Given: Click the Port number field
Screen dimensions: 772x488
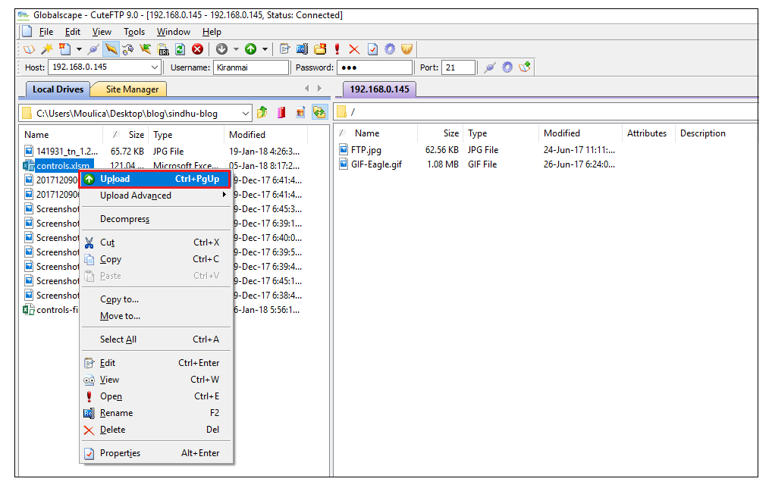Looking at the screenshot, I should [x=458, y=67].
